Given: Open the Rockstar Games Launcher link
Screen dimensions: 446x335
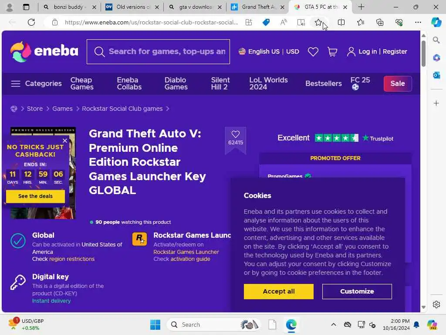Looking at the screenshot, I should pyautogui.click(x=186, y=252).
